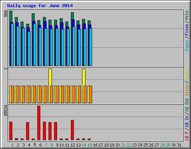This screenshot has width=191, height=149.
Task: Click day label 29 on the x-axis
Action: [168, 145]
